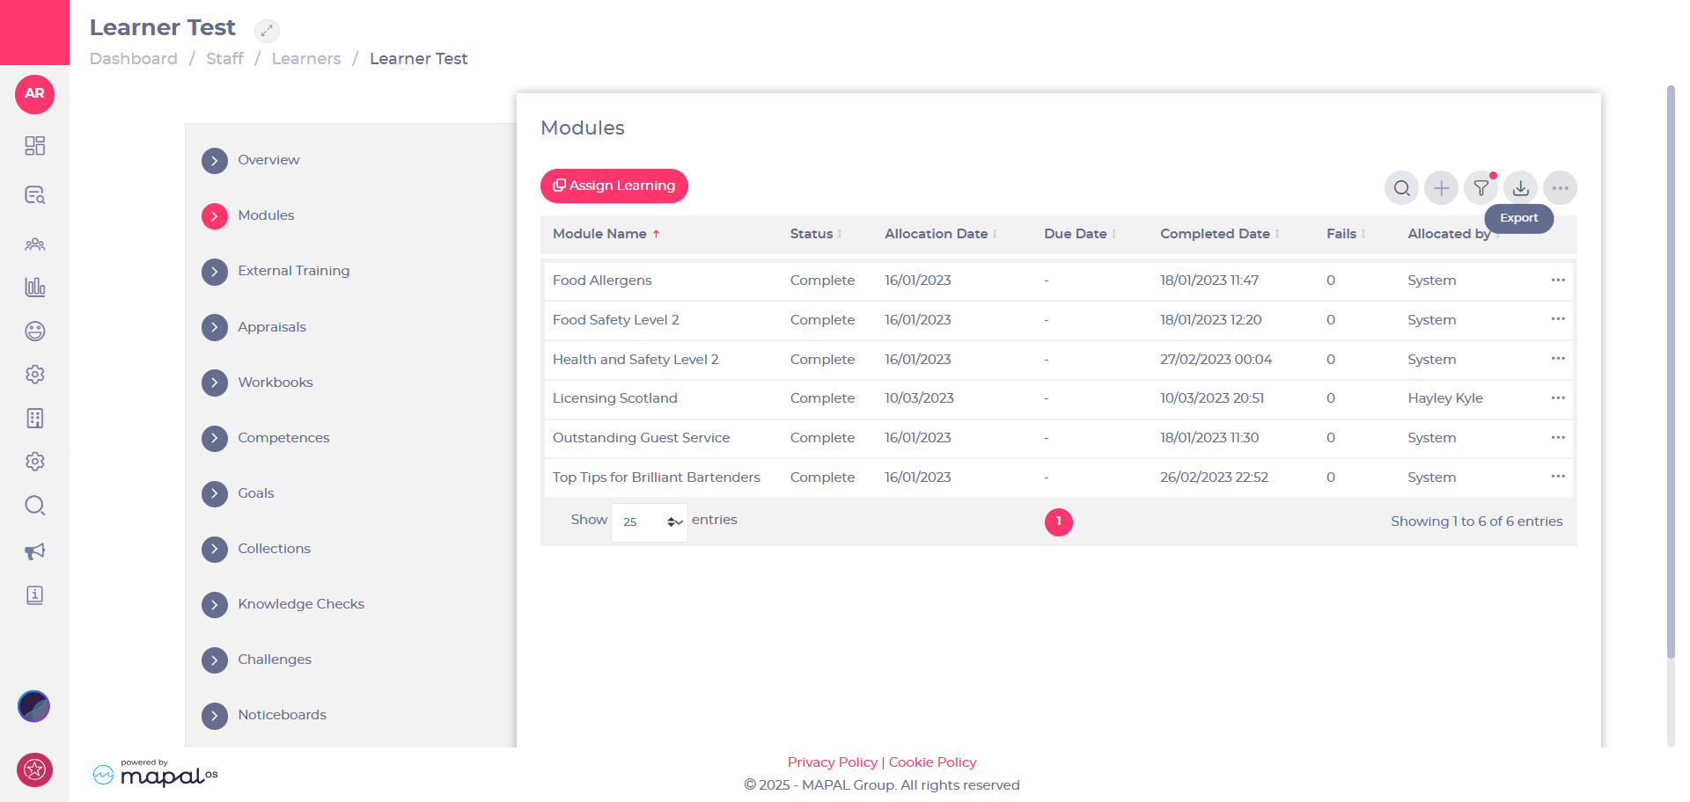Click the search icon in Modules toolbar
The image size is (1690, 802).
(x=1401, y=188)
